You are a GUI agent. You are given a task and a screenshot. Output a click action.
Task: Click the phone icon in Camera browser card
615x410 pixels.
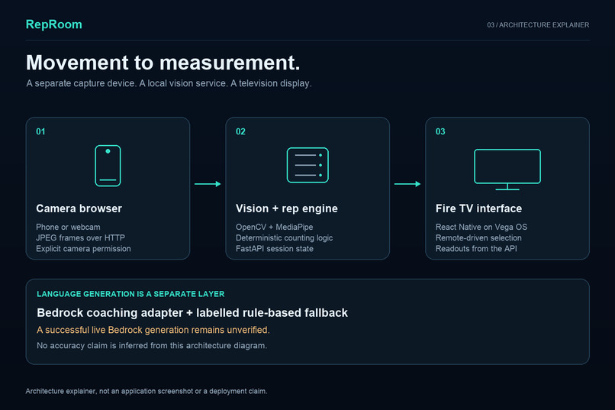[108, 166]
